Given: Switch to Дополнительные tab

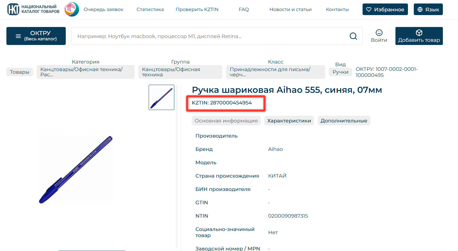Looking at the screenshot, I should [344, 121].
